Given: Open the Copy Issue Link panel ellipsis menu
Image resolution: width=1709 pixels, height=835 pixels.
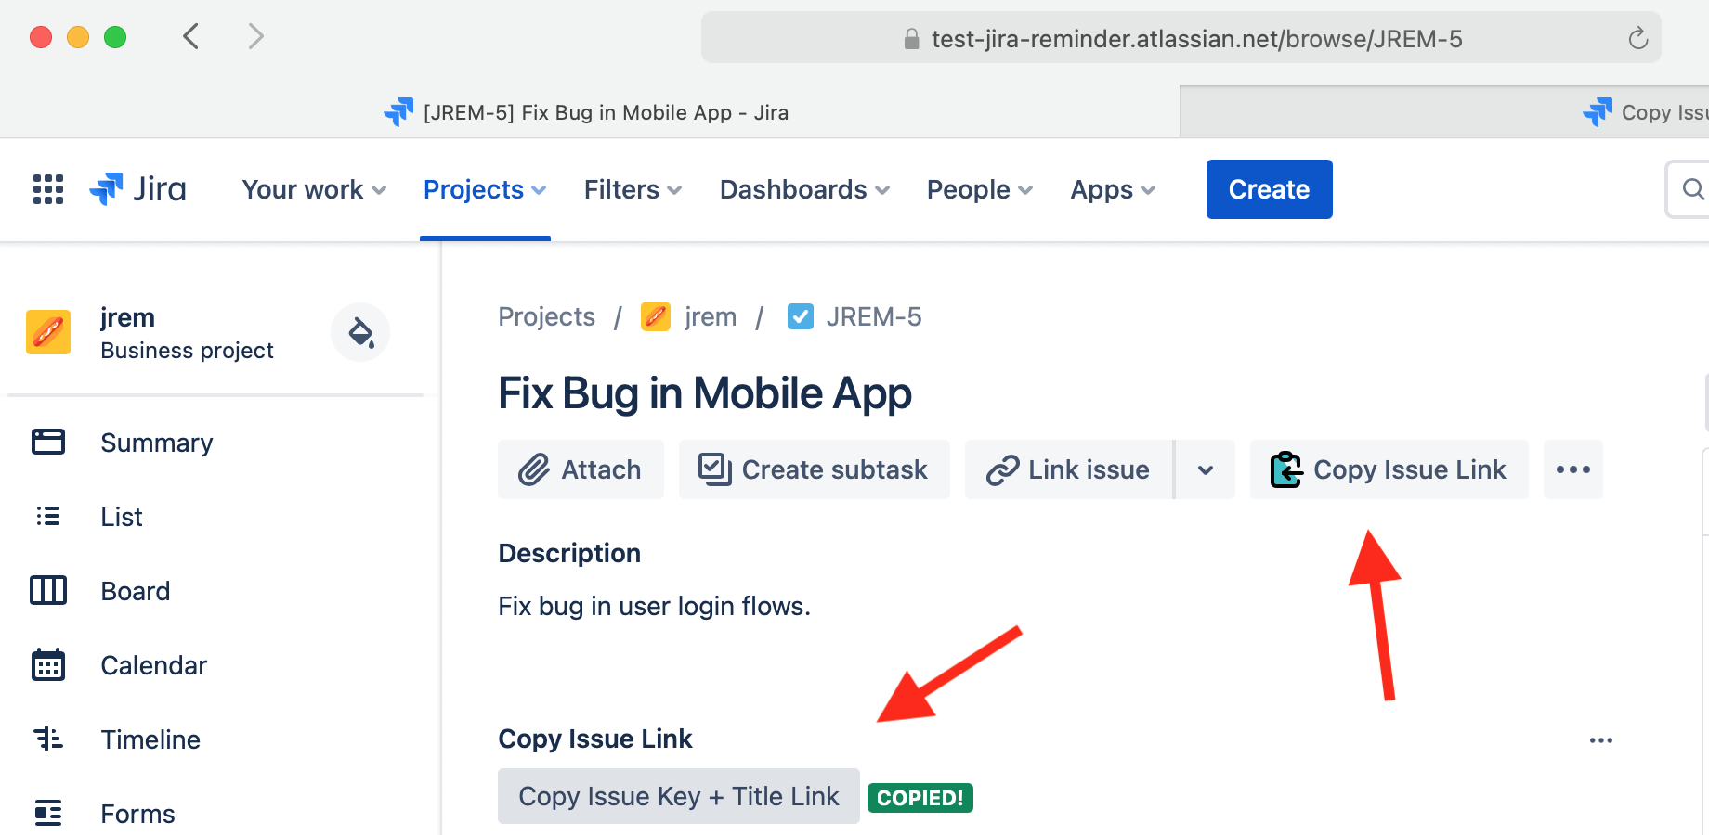Looking at the screenshot, I should pyautogui.click(x=1600, y=740).
